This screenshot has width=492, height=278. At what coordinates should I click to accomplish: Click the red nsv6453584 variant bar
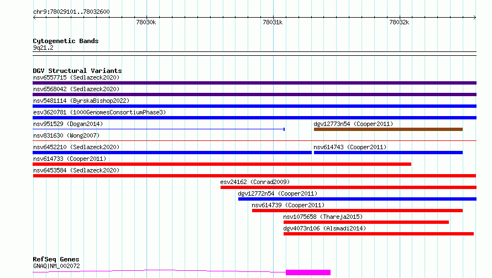click(254, 176)
